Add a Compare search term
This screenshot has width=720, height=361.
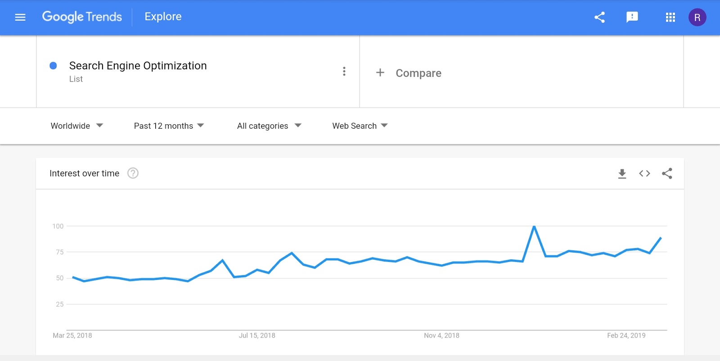coord(409,73)
